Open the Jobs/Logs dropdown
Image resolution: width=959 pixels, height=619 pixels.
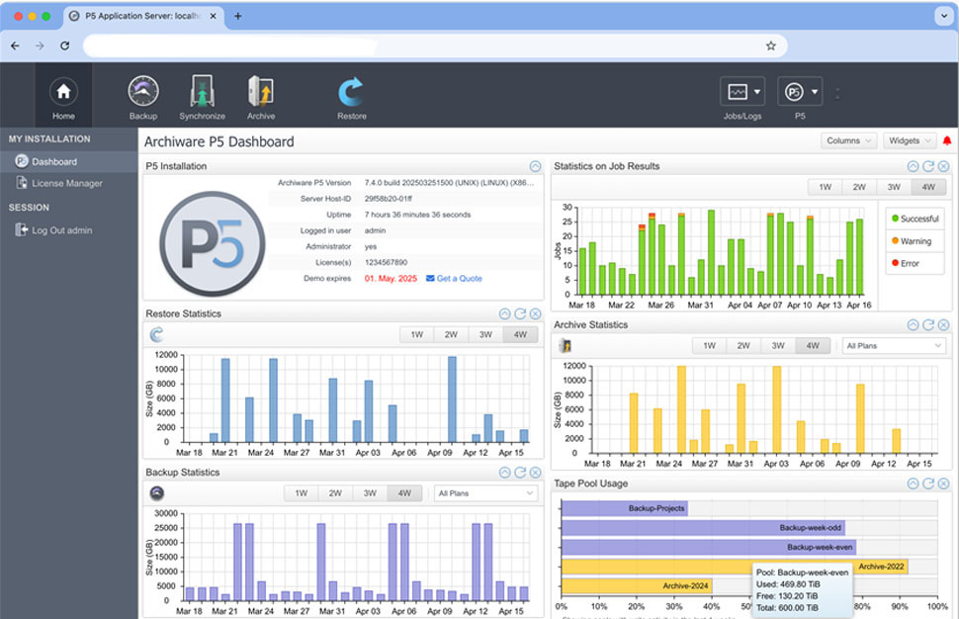click(x=741, y=92)
